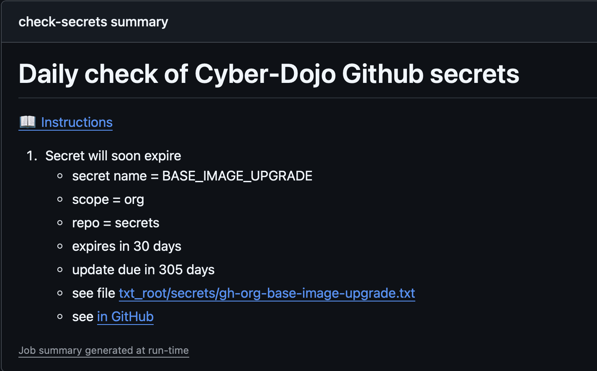The height and width of the screenshot is (371, 597).
Task: Click "Job summary generated at run-time" link
Action: pyautogui.click(x=103, y=350)
